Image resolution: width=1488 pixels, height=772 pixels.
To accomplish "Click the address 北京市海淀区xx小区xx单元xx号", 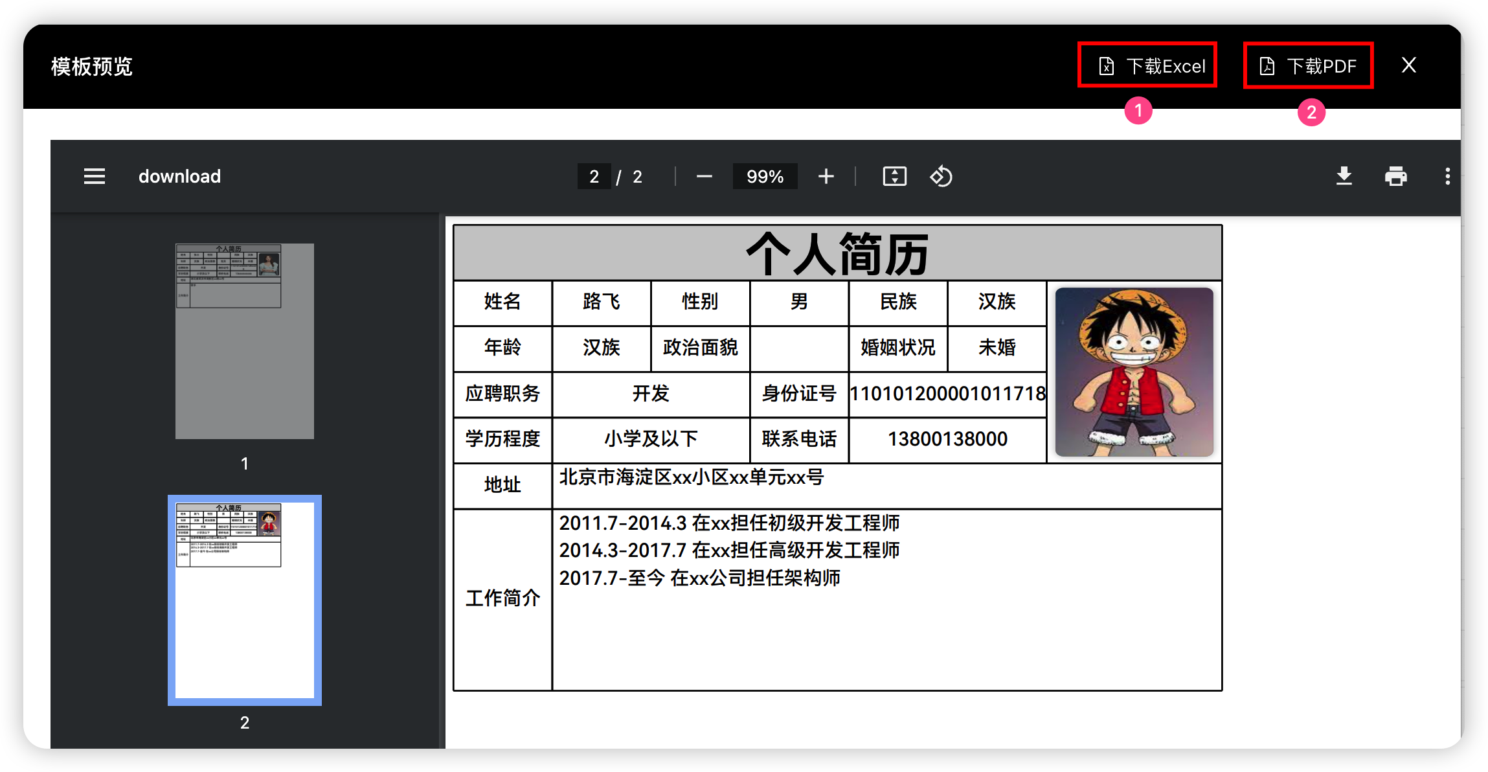I will [692, 477].
